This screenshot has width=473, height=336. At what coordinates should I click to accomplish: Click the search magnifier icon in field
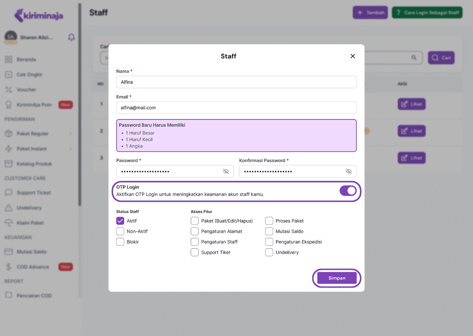[x=414, y=58]
